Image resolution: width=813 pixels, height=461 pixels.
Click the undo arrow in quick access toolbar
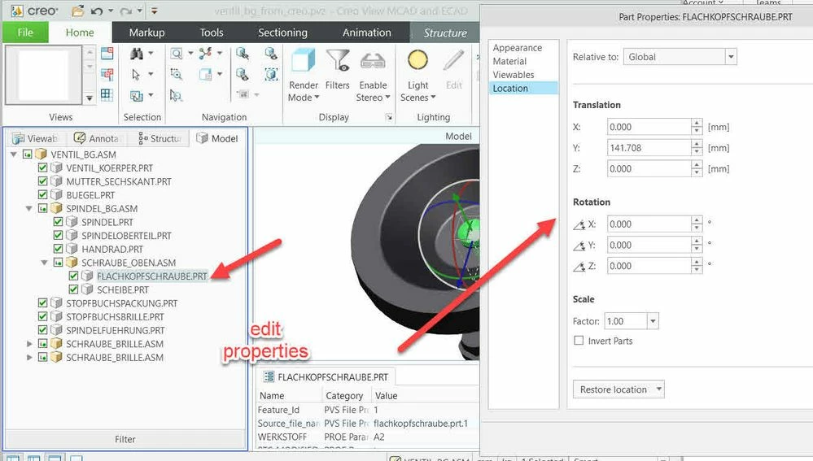tap(97, 11)
